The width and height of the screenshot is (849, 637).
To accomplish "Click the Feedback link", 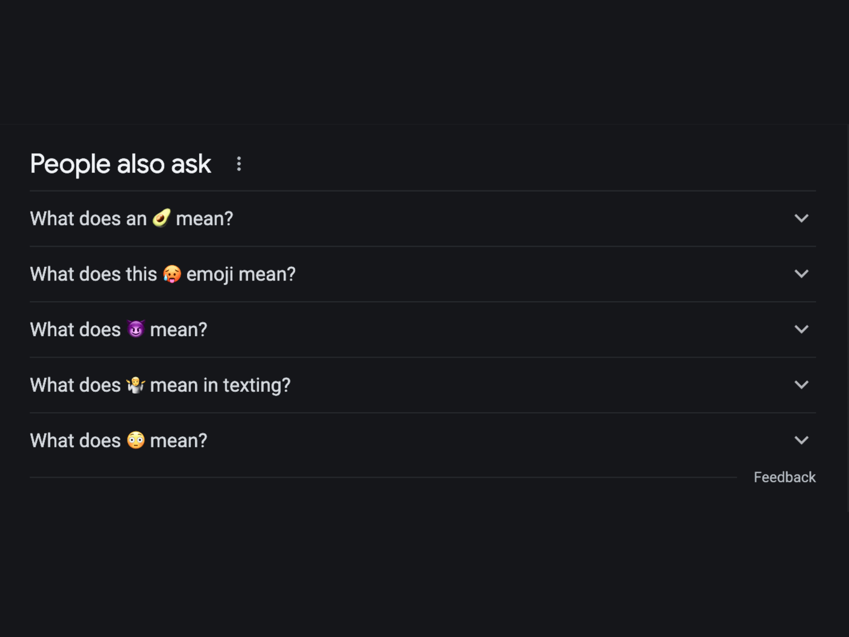I will point(784,477).
